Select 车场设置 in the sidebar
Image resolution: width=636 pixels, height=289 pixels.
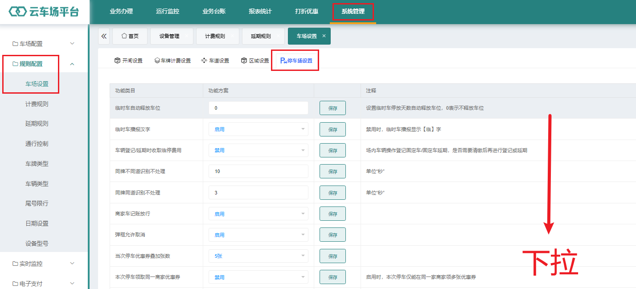point(37,84)
